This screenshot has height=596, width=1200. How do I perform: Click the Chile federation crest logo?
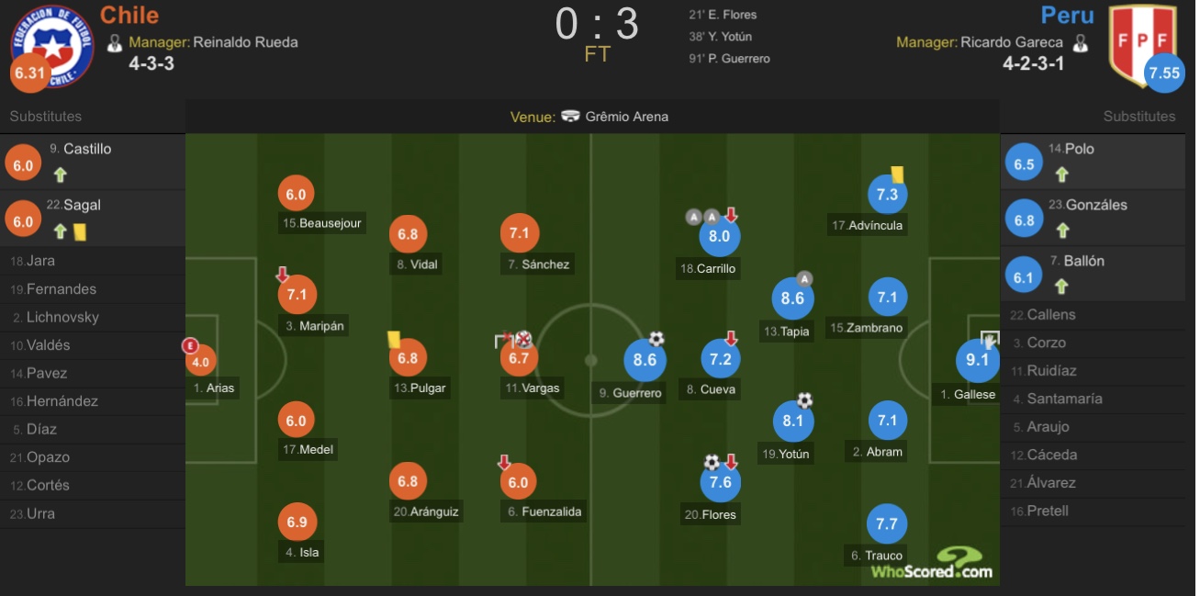51,44
